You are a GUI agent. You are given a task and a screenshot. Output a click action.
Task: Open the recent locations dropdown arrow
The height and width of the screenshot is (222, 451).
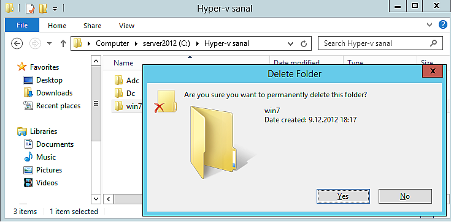point(50,43)
